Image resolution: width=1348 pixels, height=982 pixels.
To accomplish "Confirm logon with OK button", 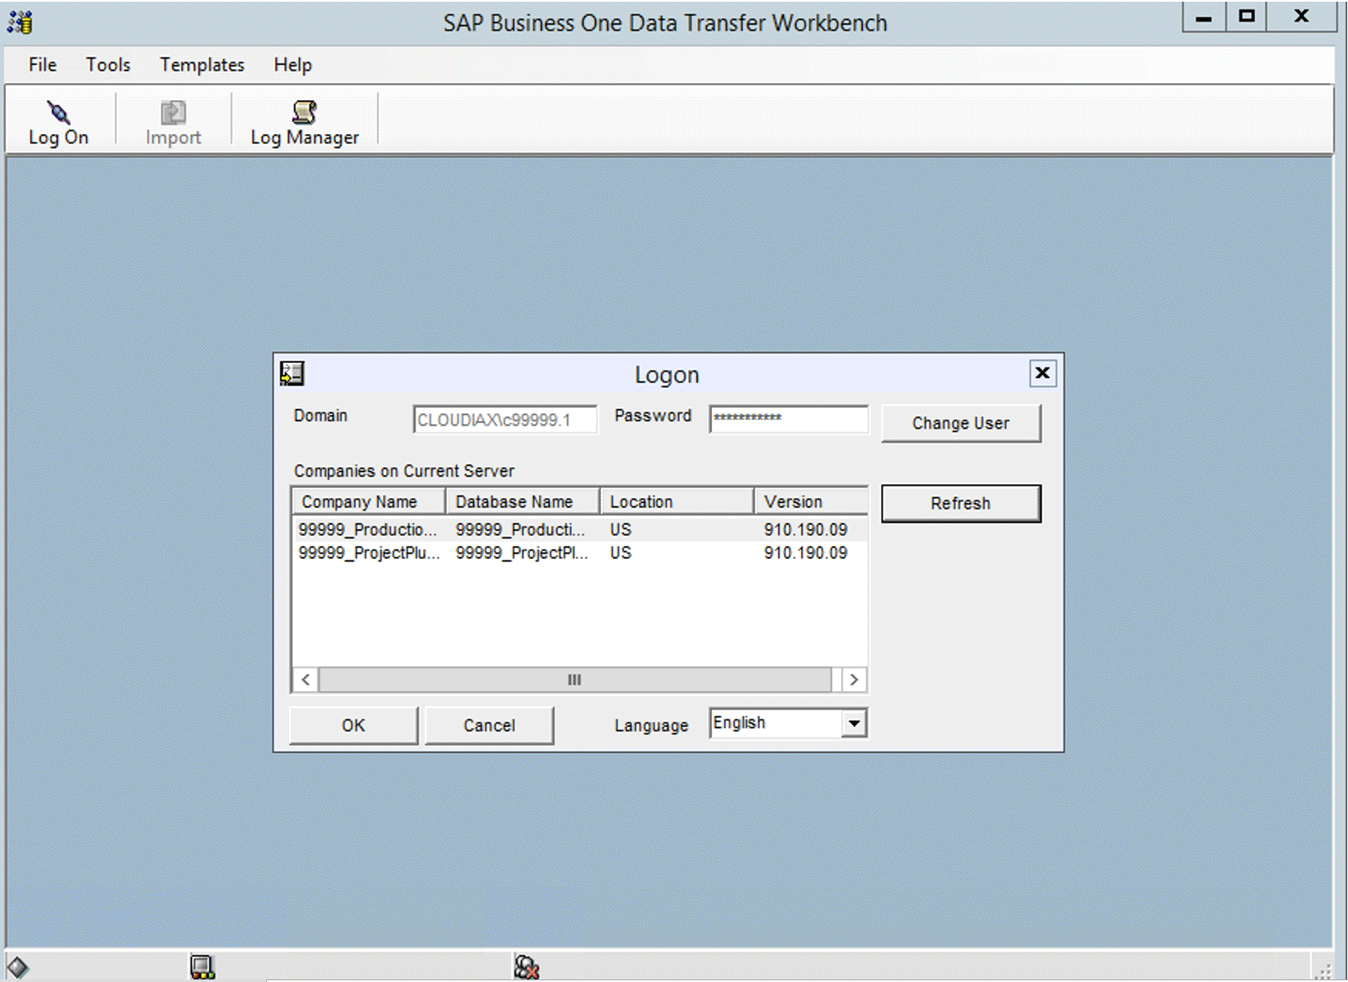I will pyautogui.click(x=354, y=726).
